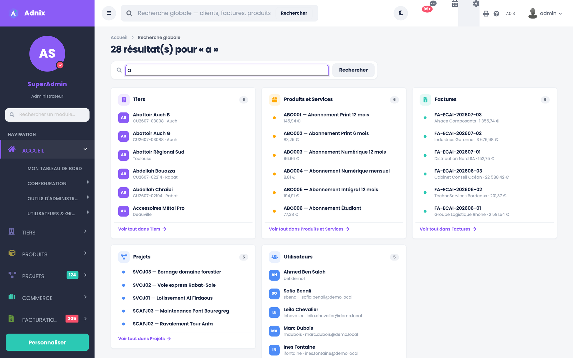Image resolution: width=573 pixels, height=358 pixels.
Task: Go to Accueil breadcrumb link
Action: point(119,37)
